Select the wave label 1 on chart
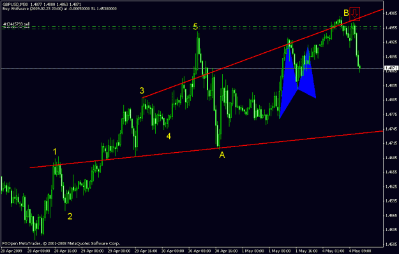Image resolution: width=399 pixels, height=254 pixels. (x=55, y=152)
